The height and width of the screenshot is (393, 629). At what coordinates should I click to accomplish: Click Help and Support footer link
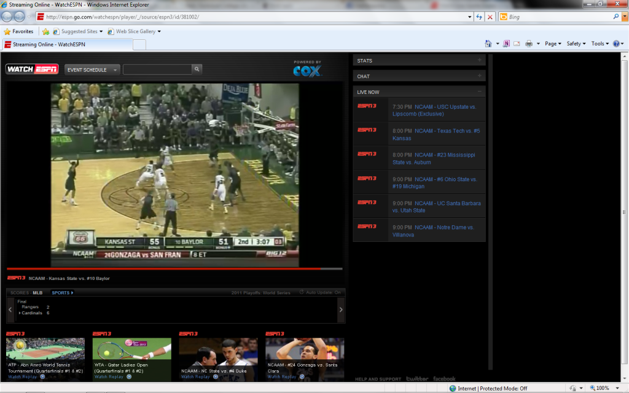click(x=378, y=379)
